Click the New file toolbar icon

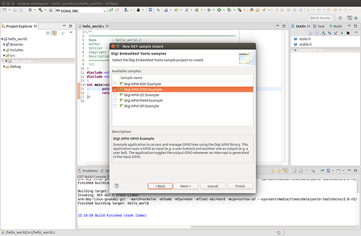(5, 10)
